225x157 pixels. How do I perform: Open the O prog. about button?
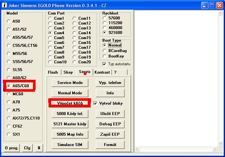click(12, 148)
